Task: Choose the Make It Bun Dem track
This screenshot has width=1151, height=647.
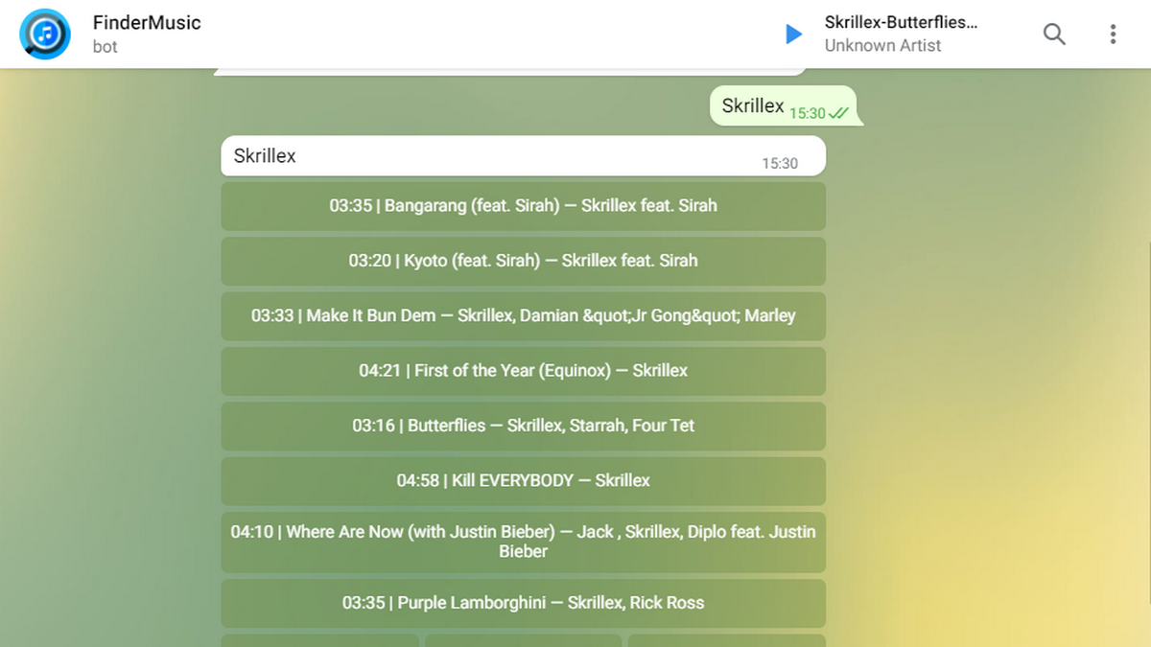Action: [524, 315]
